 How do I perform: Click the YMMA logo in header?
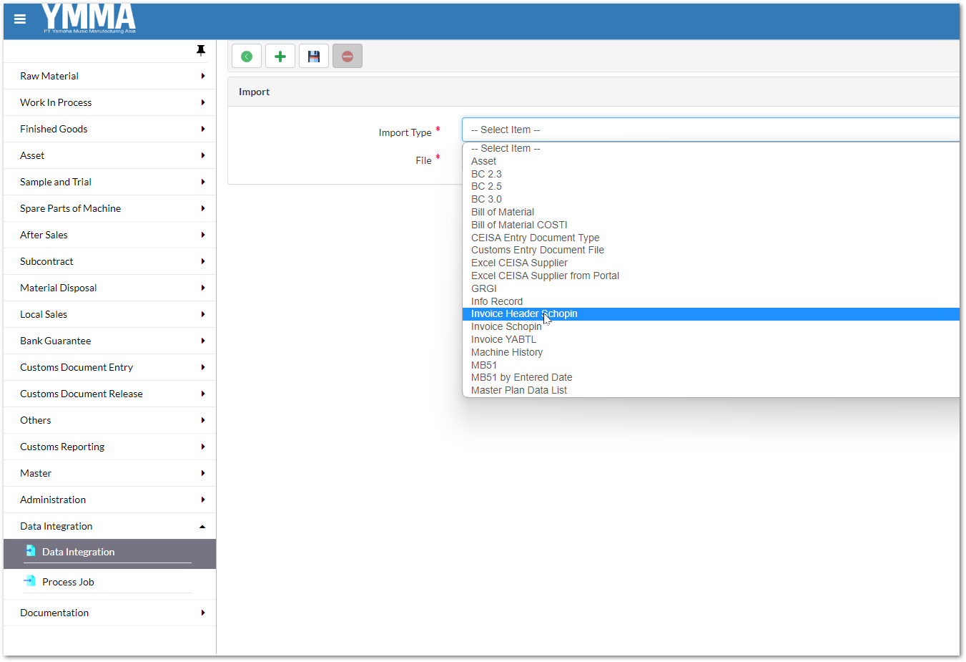point(89,19)
